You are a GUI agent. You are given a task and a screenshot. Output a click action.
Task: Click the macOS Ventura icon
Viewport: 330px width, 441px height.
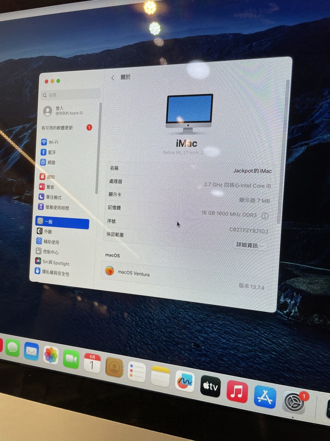tap(110, 271)
